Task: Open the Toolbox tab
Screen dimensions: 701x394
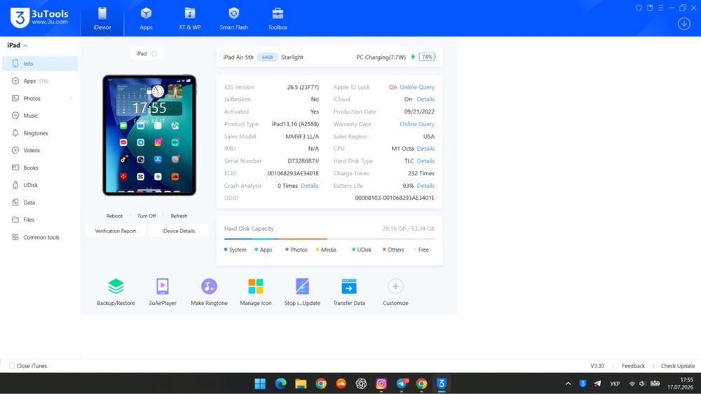Action: coord(278,18)
